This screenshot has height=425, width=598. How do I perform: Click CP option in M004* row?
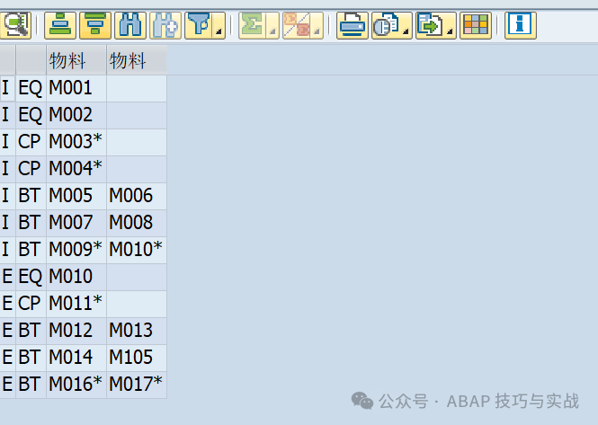31,169
